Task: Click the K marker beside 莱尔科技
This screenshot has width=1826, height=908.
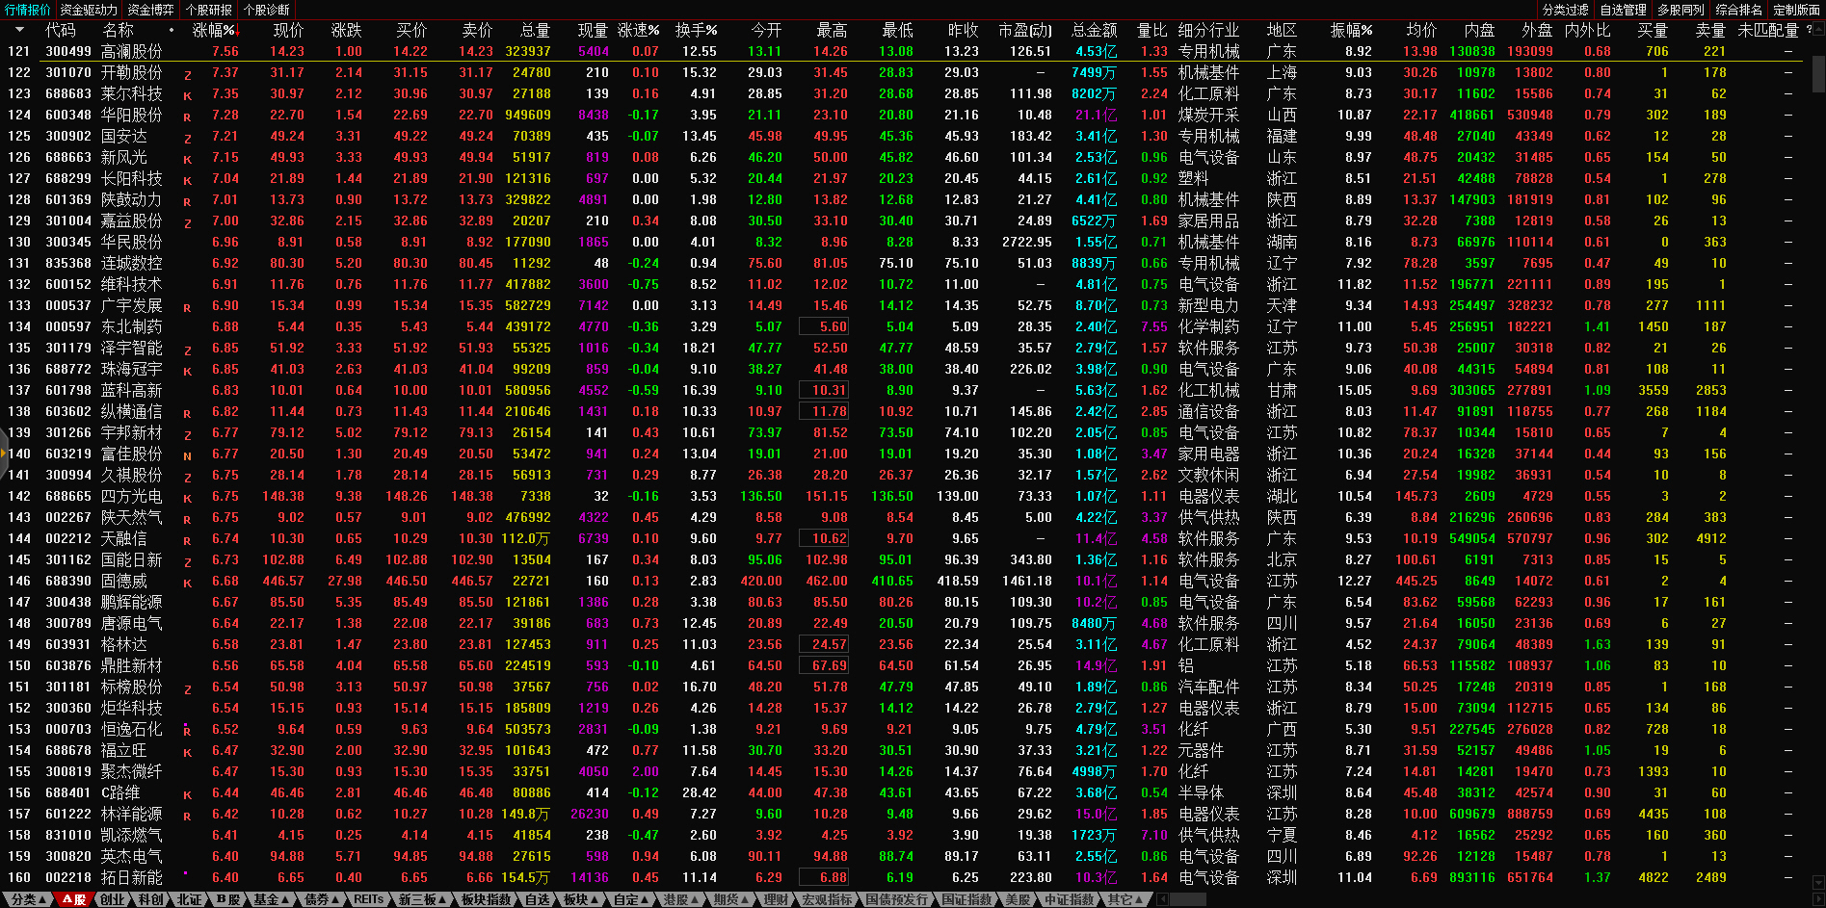Action: tap(187, 95)
